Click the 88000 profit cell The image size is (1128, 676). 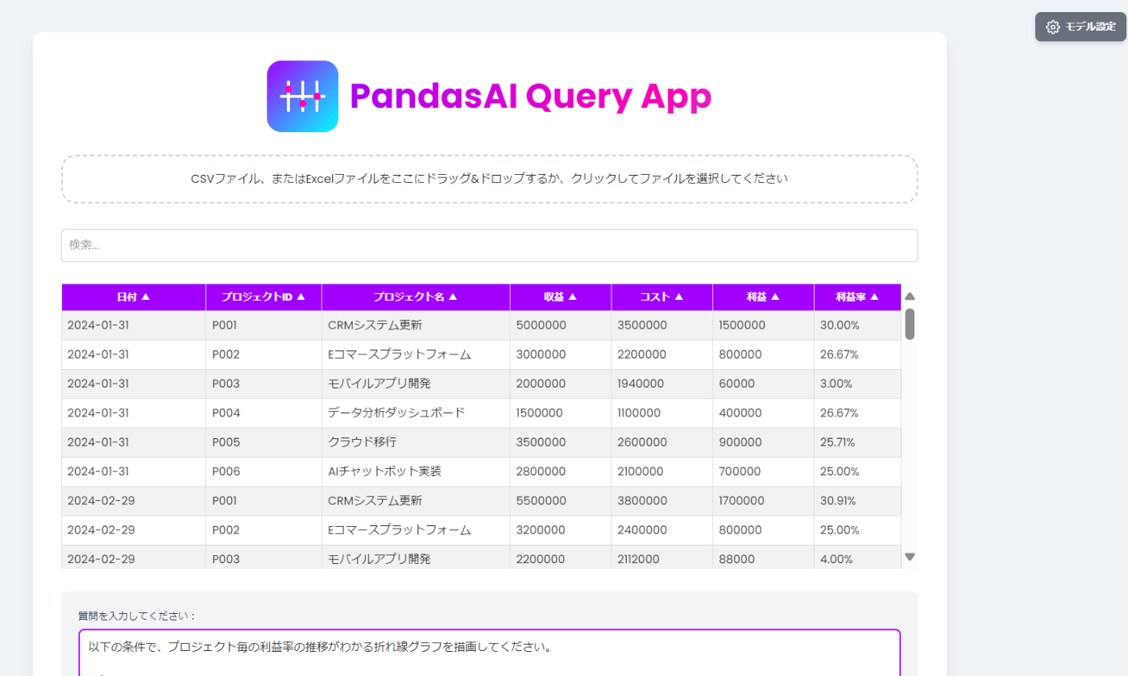click(x=763, y=558)
